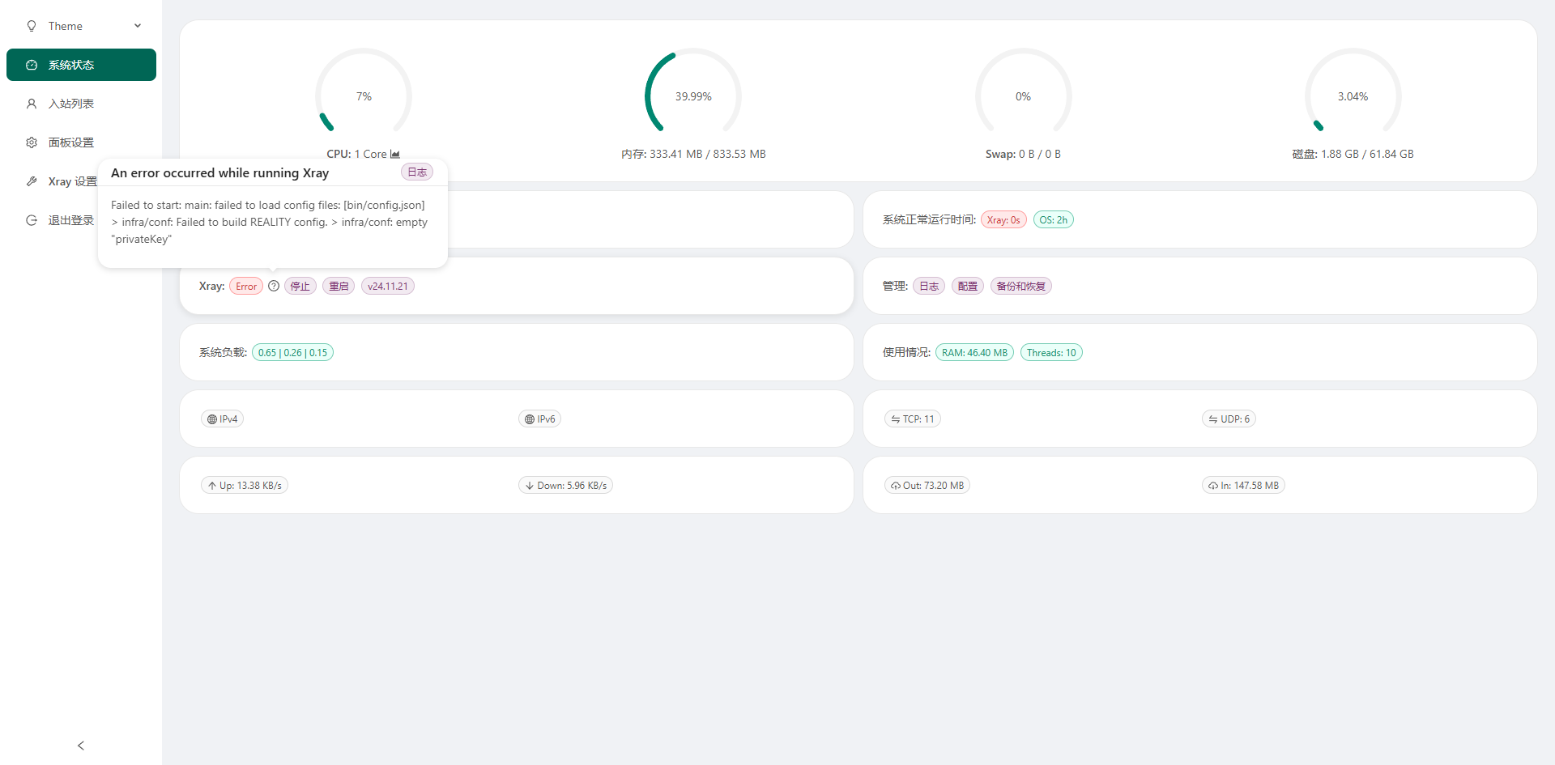Click the In: 147.58 MB traffic tag

click(1244, 485)
